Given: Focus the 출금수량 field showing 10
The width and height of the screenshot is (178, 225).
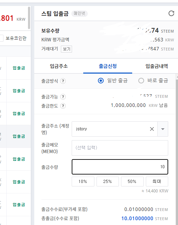Looking at the screenshot, I should coord(120,167).
